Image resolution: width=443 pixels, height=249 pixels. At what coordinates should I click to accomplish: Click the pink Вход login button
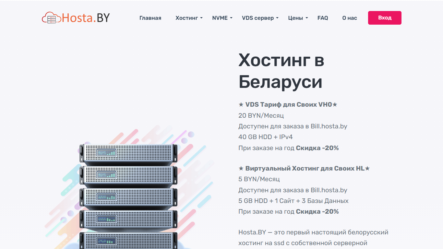click(385, 18)
